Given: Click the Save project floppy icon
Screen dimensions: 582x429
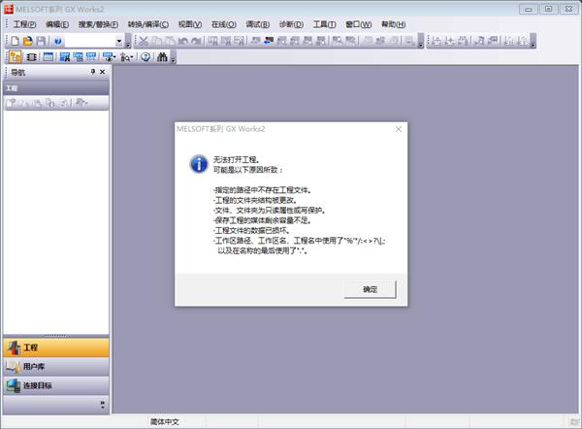Looking at the screenshot, I should [41, 41].
